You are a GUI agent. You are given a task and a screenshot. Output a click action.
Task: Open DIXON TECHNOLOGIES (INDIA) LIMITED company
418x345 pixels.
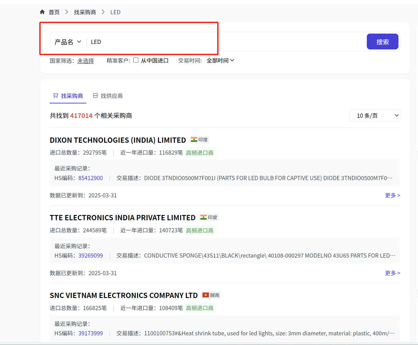pyautogui.click(x=118, y=140)
